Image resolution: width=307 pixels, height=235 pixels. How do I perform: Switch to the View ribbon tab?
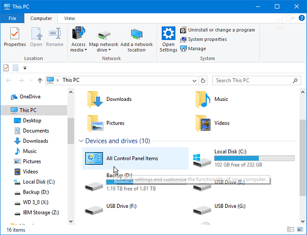coord(69,18)
